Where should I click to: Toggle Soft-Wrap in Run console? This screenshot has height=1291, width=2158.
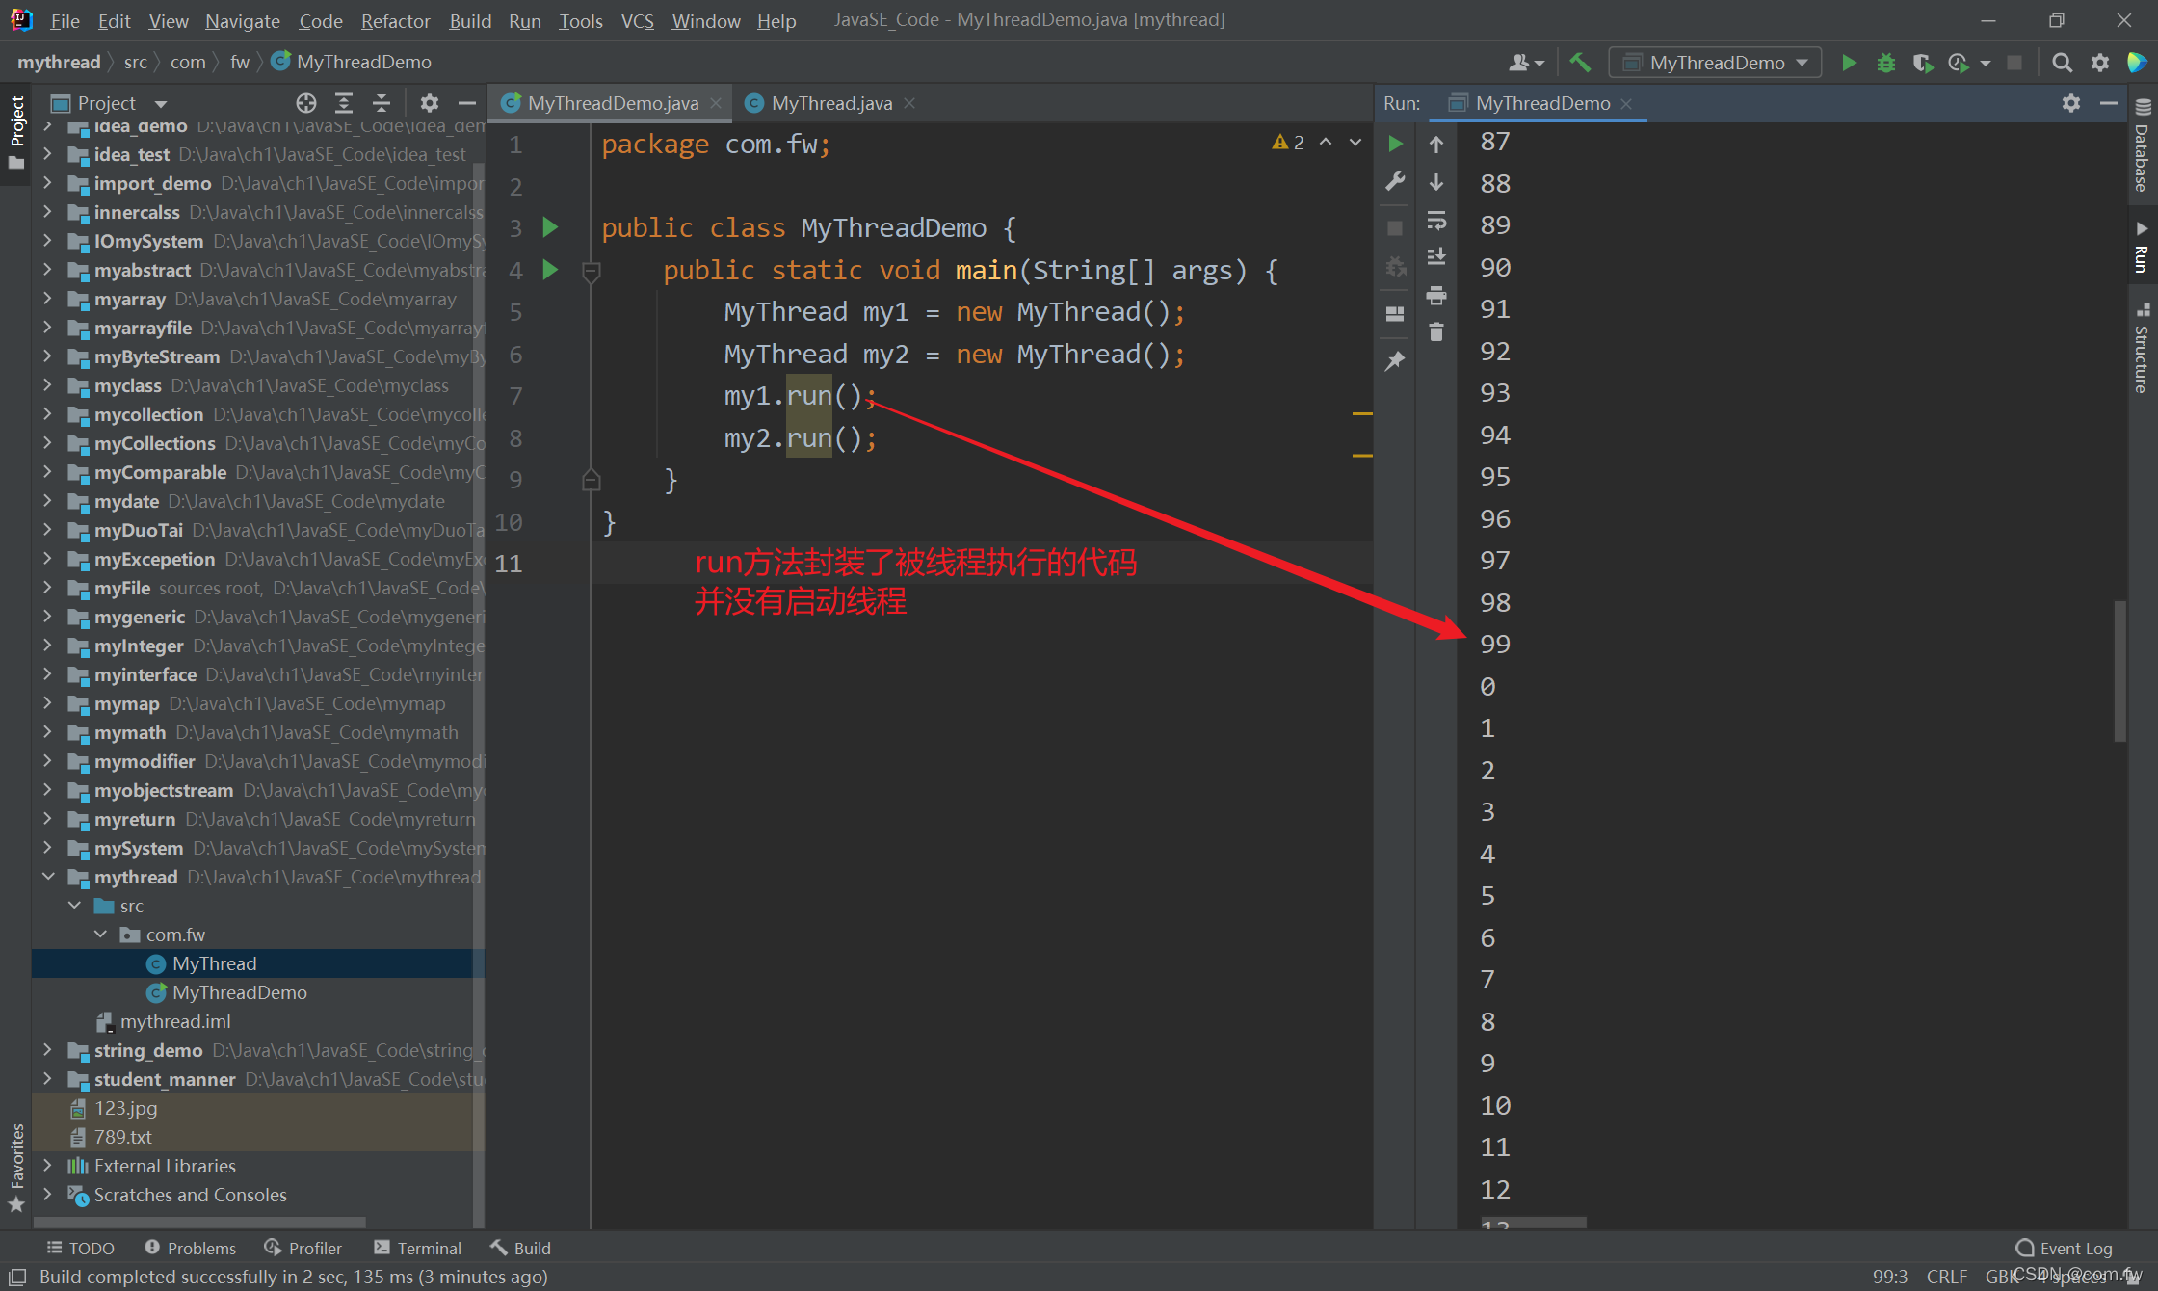(x=1436, y=221)
